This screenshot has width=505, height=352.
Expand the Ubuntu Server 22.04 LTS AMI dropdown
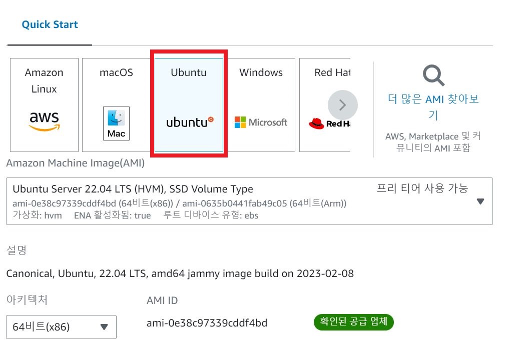(249, 201)
